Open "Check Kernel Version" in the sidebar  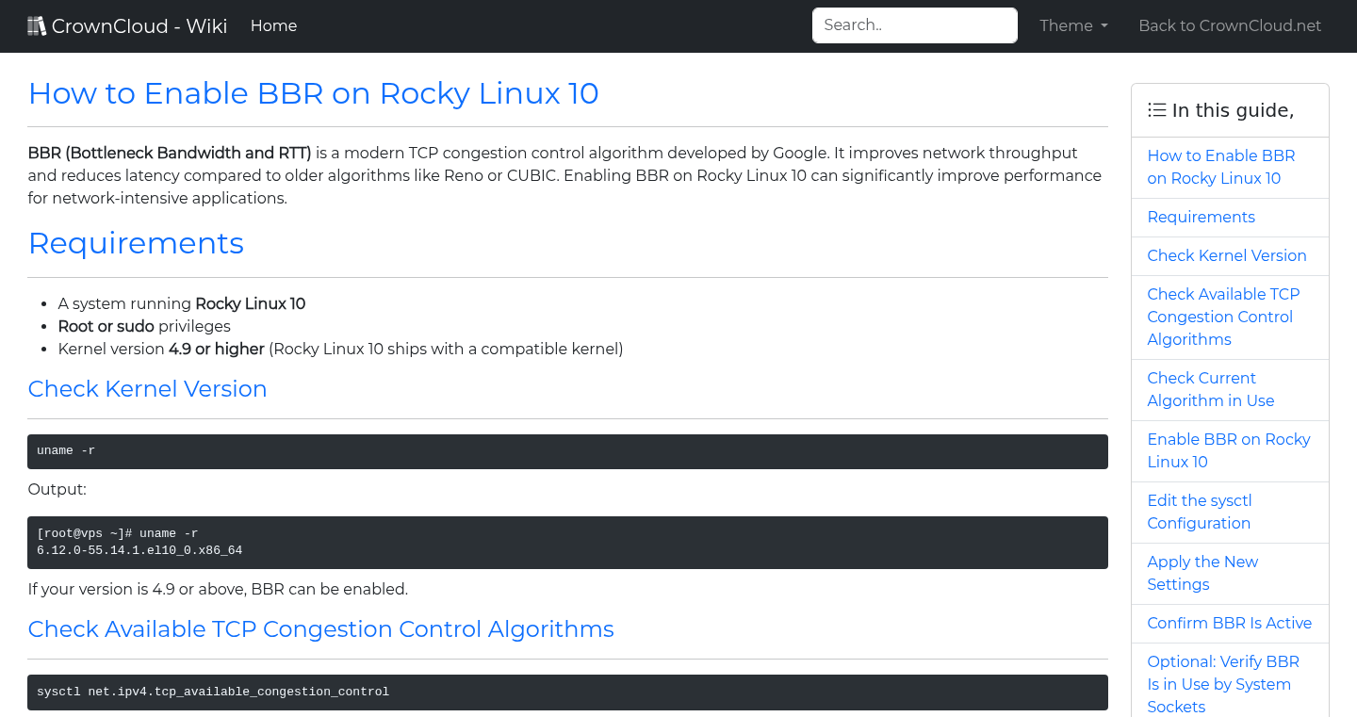[x=1227, y=255]
